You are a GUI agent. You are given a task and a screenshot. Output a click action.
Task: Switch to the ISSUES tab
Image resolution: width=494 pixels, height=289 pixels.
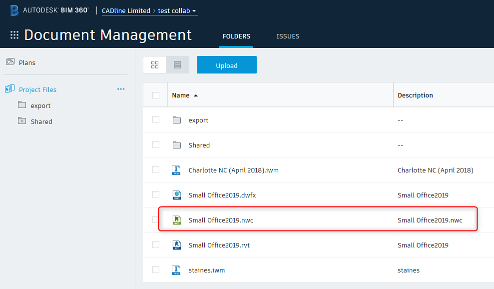(288, 36)
